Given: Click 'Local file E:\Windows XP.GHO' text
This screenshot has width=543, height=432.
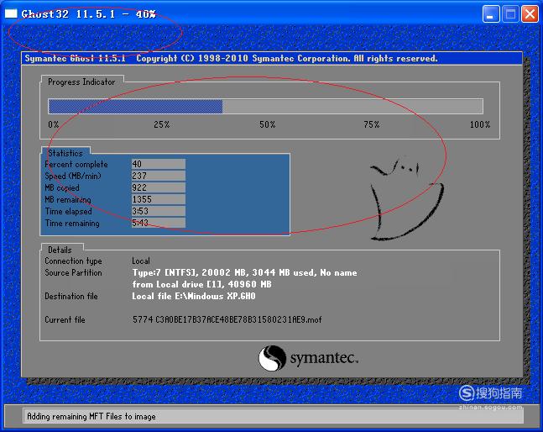Looking at the screenshot, I should tap(194, 296).
